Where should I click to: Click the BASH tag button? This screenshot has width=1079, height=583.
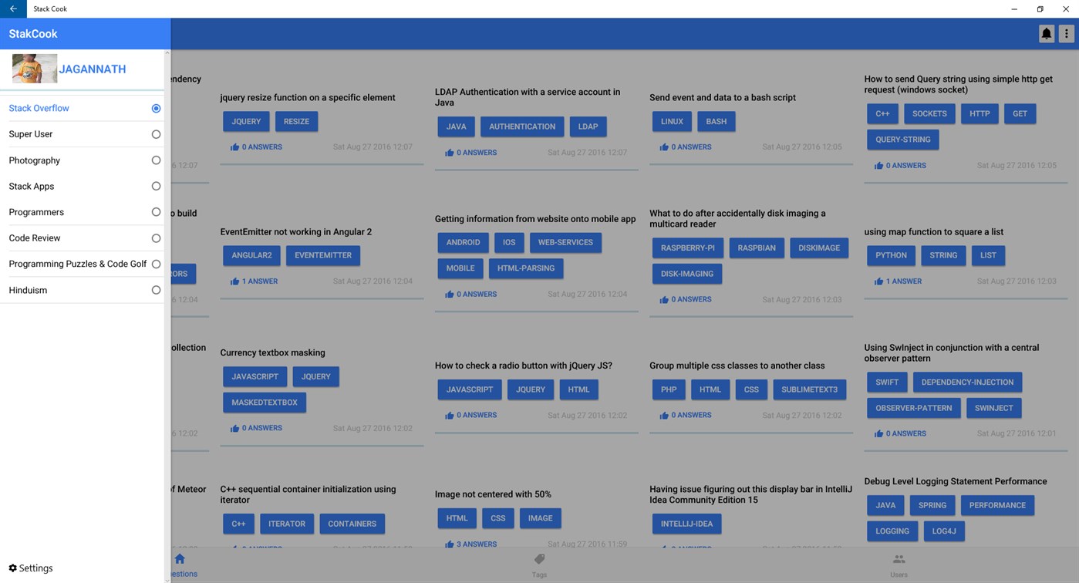(x=717, y=122)
